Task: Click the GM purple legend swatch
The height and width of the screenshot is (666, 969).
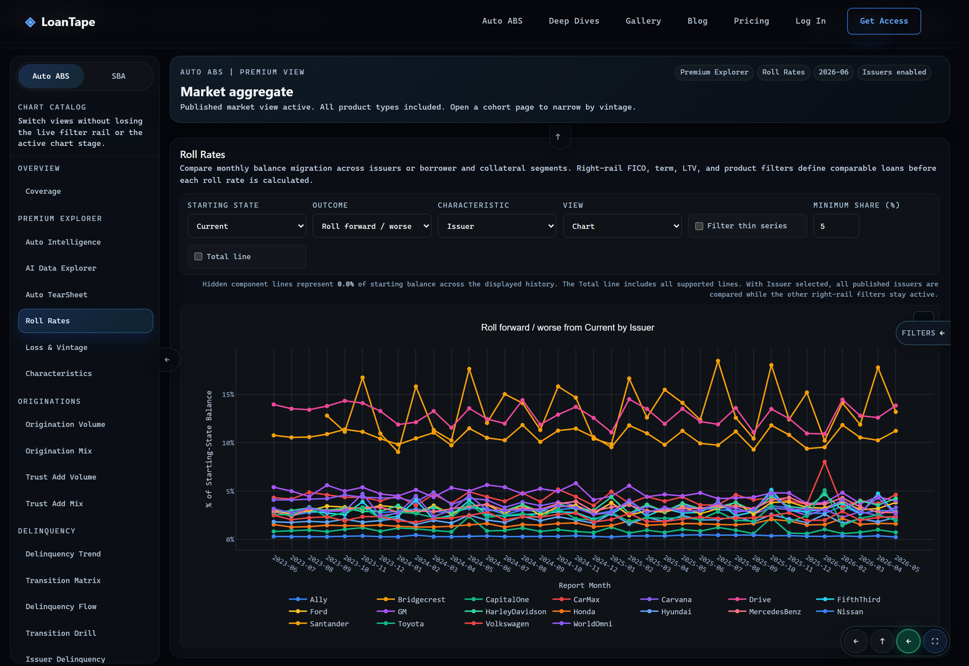Action: pos(385,612)
